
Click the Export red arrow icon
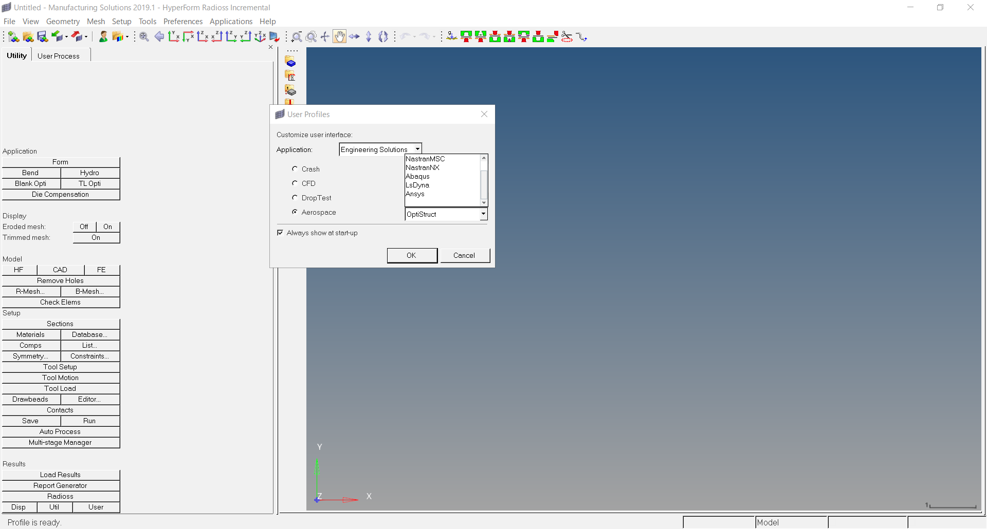click(77, 36)
